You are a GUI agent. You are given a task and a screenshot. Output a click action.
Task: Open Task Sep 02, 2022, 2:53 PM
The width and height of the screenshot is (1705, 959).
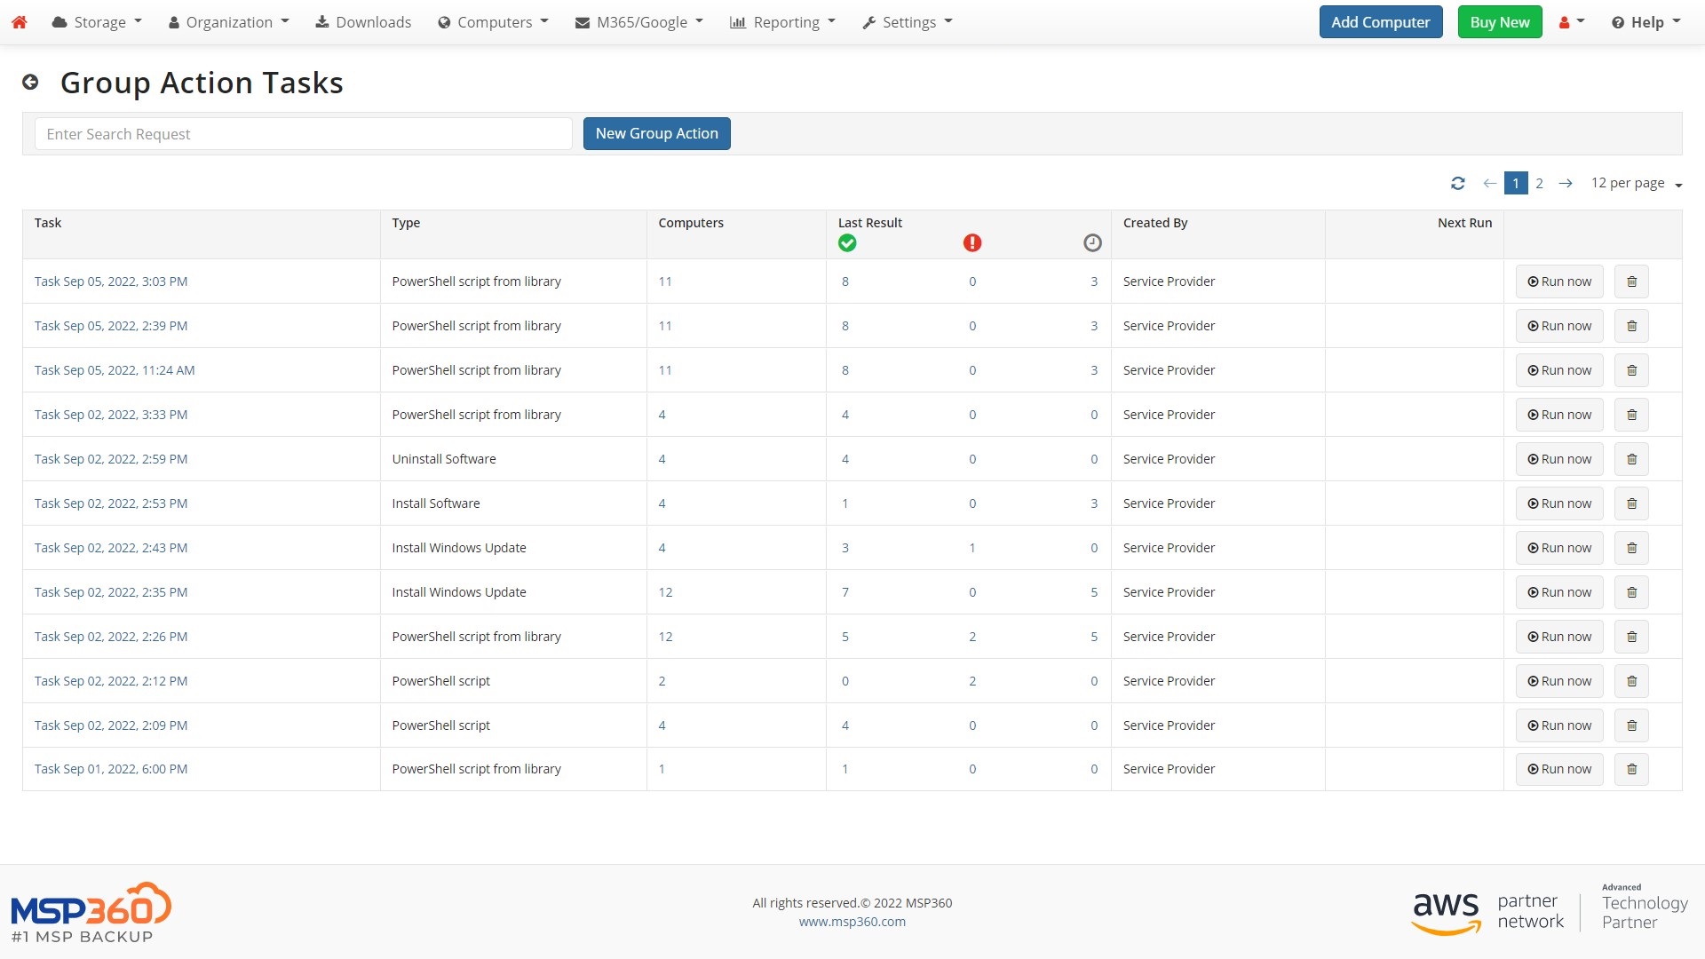[x=111, y=503]
